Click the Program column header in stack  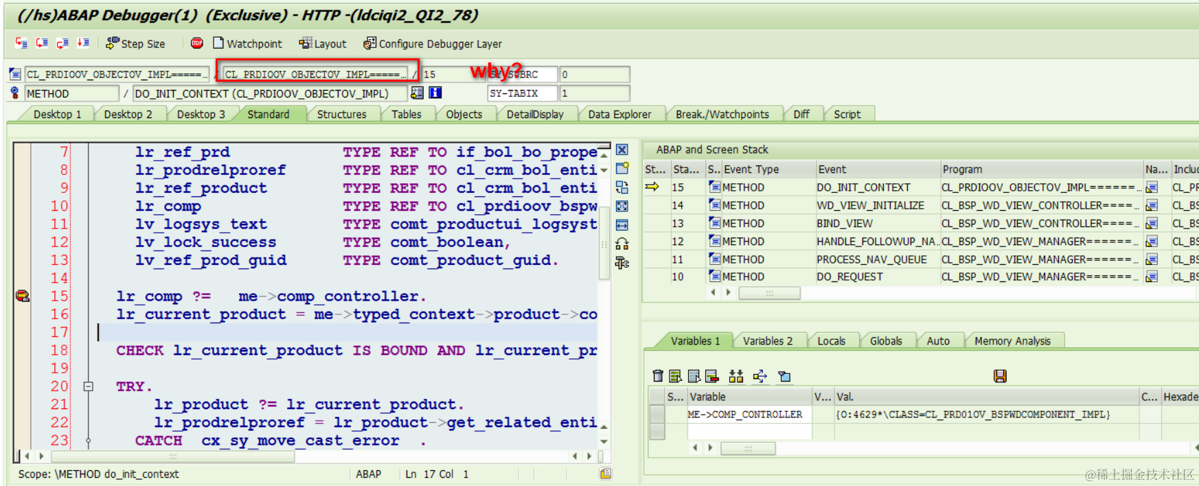1041,169
